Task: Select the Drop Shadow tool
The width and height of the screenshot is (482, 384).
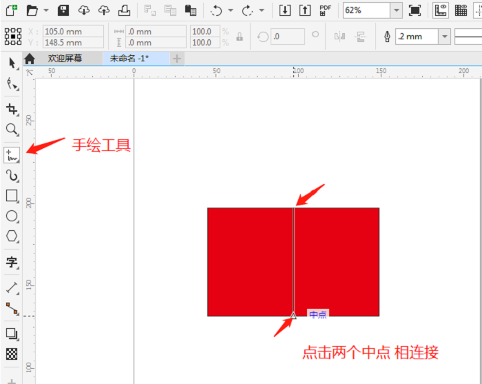Action: point(12,334)
